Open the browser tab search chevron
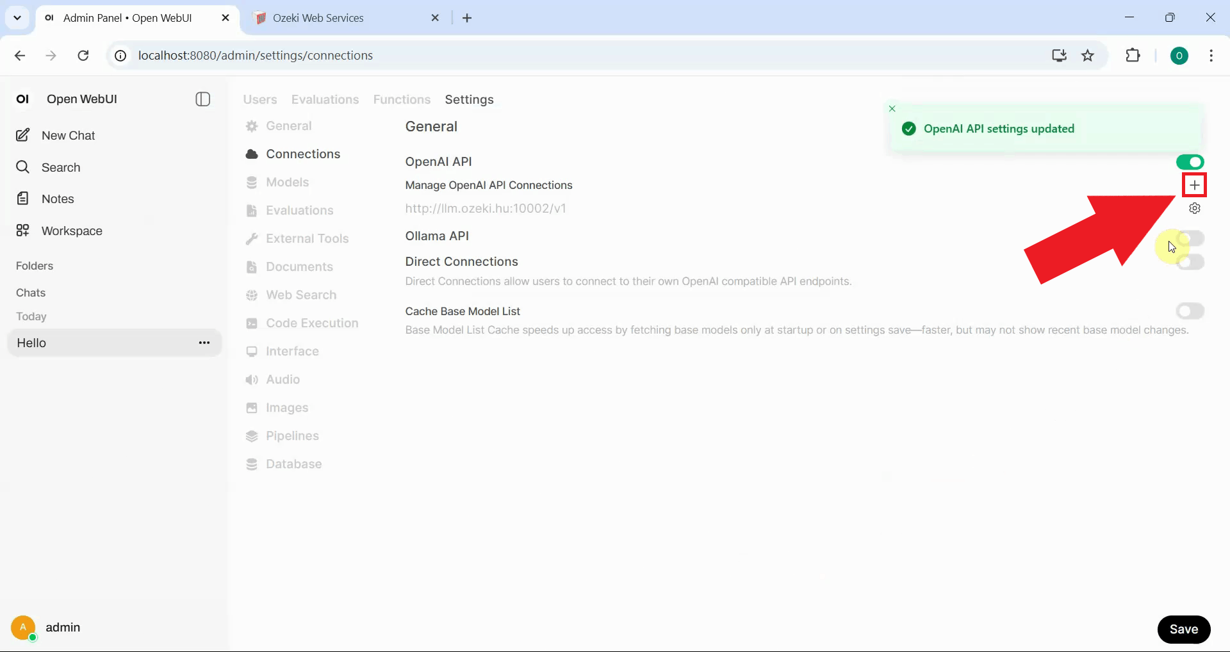1230x652 pixels. tap(17, 18)
